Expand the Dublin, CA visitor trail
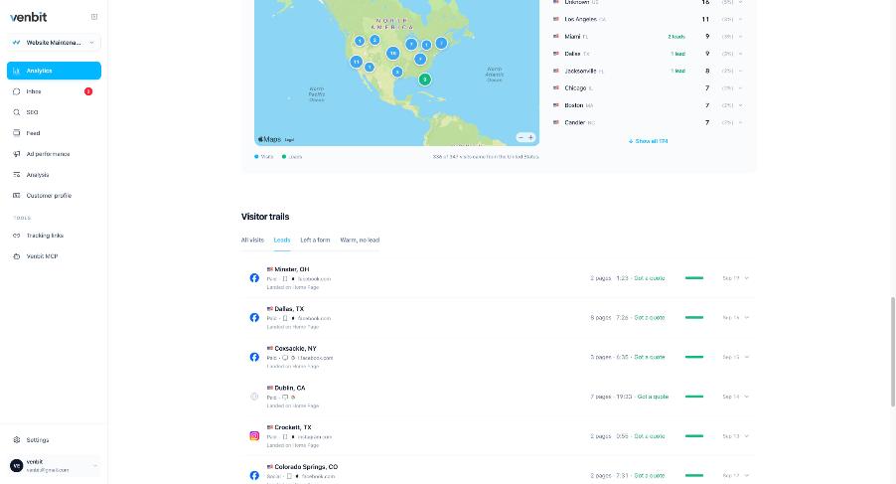Viewport: 896px width, 484px height. coord(746,397)
